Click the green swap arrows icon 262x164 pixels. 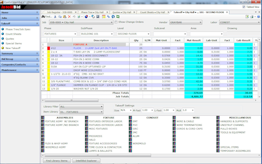pyautogui.click(x=118, y=17)
